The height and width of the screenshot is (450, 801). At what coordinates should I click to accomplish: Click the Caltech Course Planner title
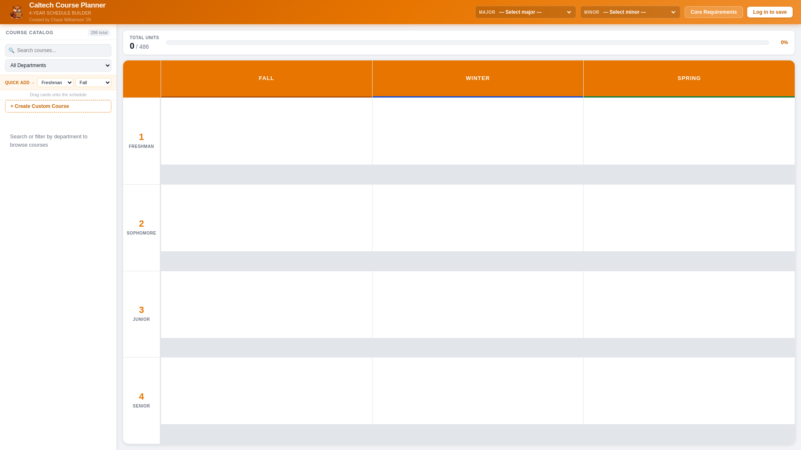coord(67,5)
